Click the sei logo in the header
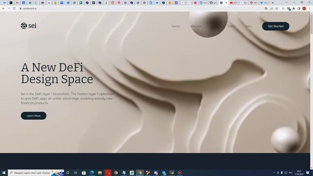313x176 pixels. point(28,26)
